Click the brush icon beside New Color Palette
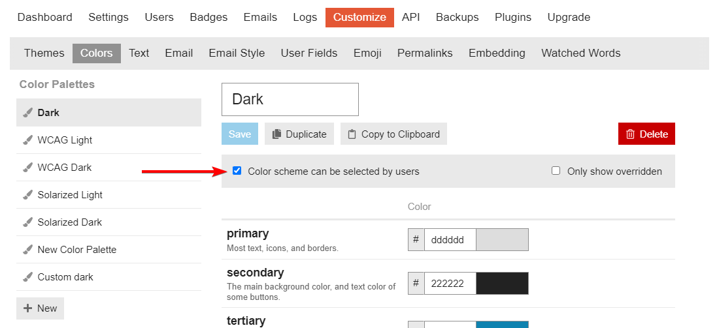This screenshot has height=328, width=717. coord(28,250)
